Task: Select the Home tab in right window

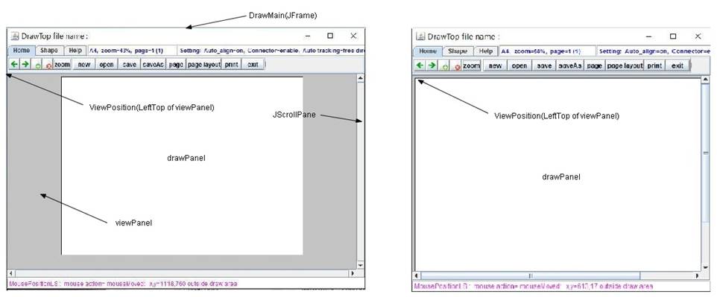Action: (x=428, y=51)
